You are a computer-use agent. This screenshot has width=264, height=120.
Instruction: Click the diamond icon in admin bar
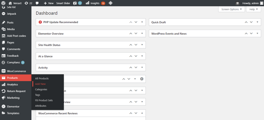click(x=110, y=3)
